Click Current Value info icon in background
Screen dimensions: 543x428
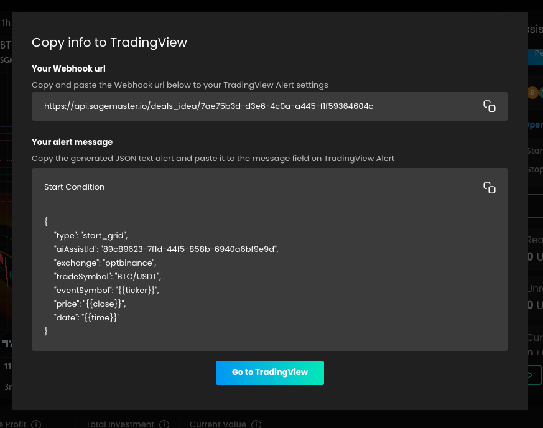point(256,424)
